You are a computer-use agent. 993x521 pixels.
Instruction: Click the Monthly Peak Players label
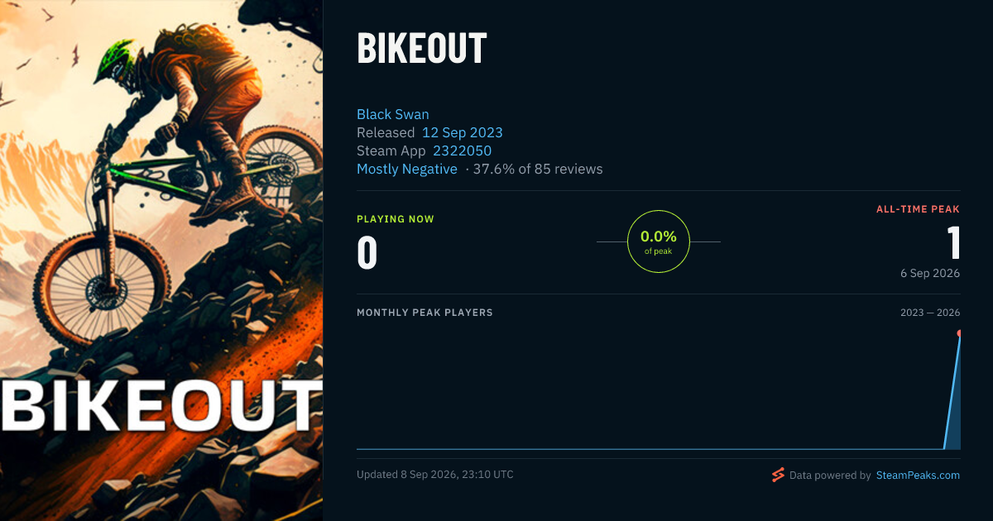425,313
